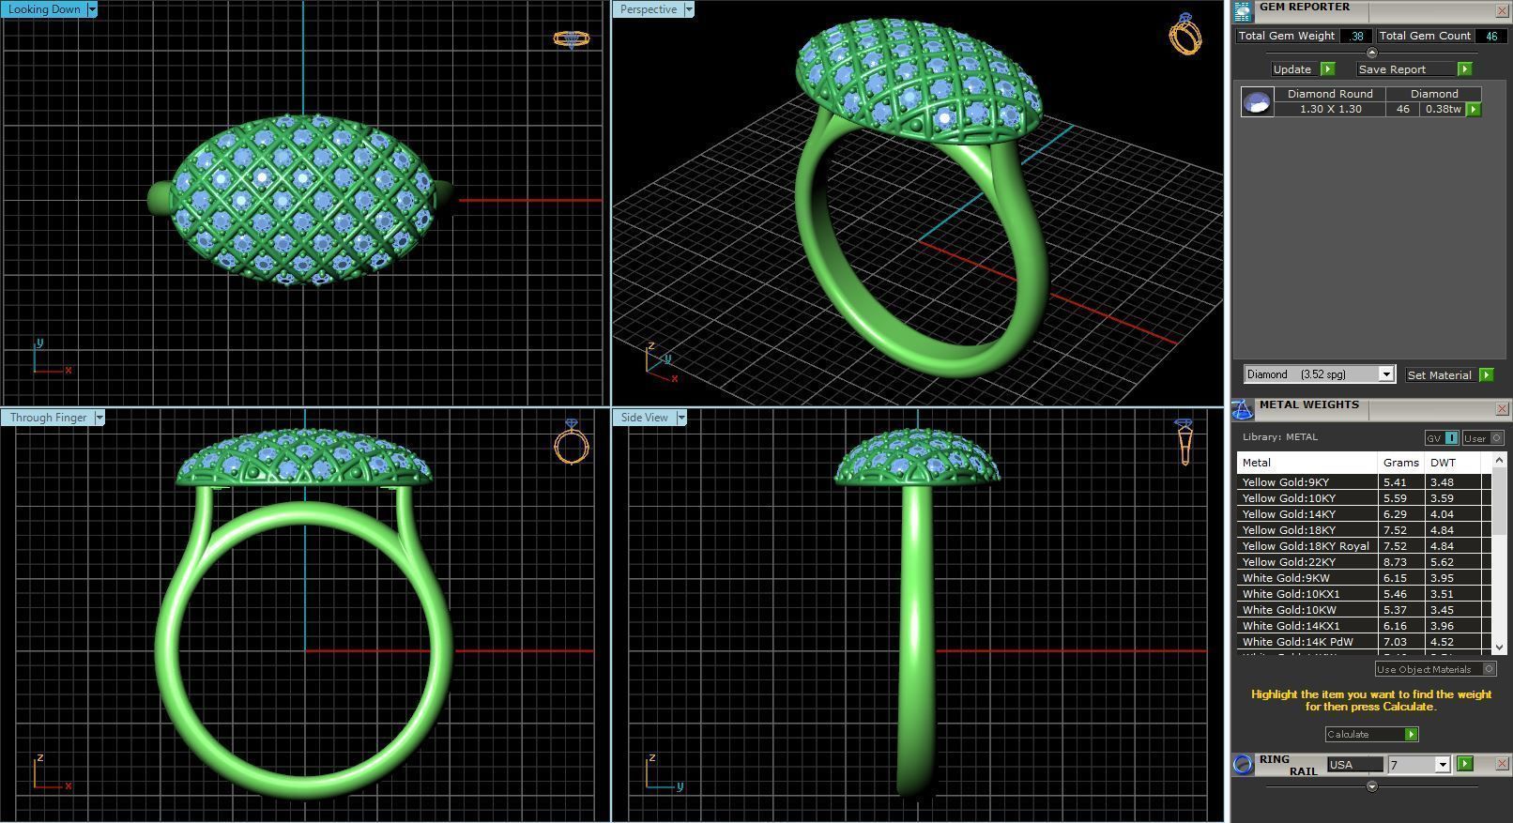Select the White Gold:14K PdW row
Viewport: 1513px width, 823px height.
point(1364,642)
